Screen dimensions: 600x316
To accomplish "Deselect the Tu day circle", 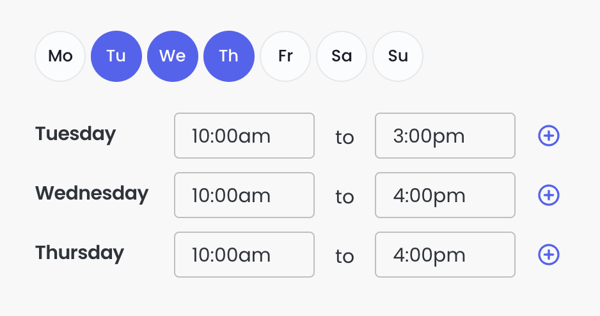I will (116, 56).
